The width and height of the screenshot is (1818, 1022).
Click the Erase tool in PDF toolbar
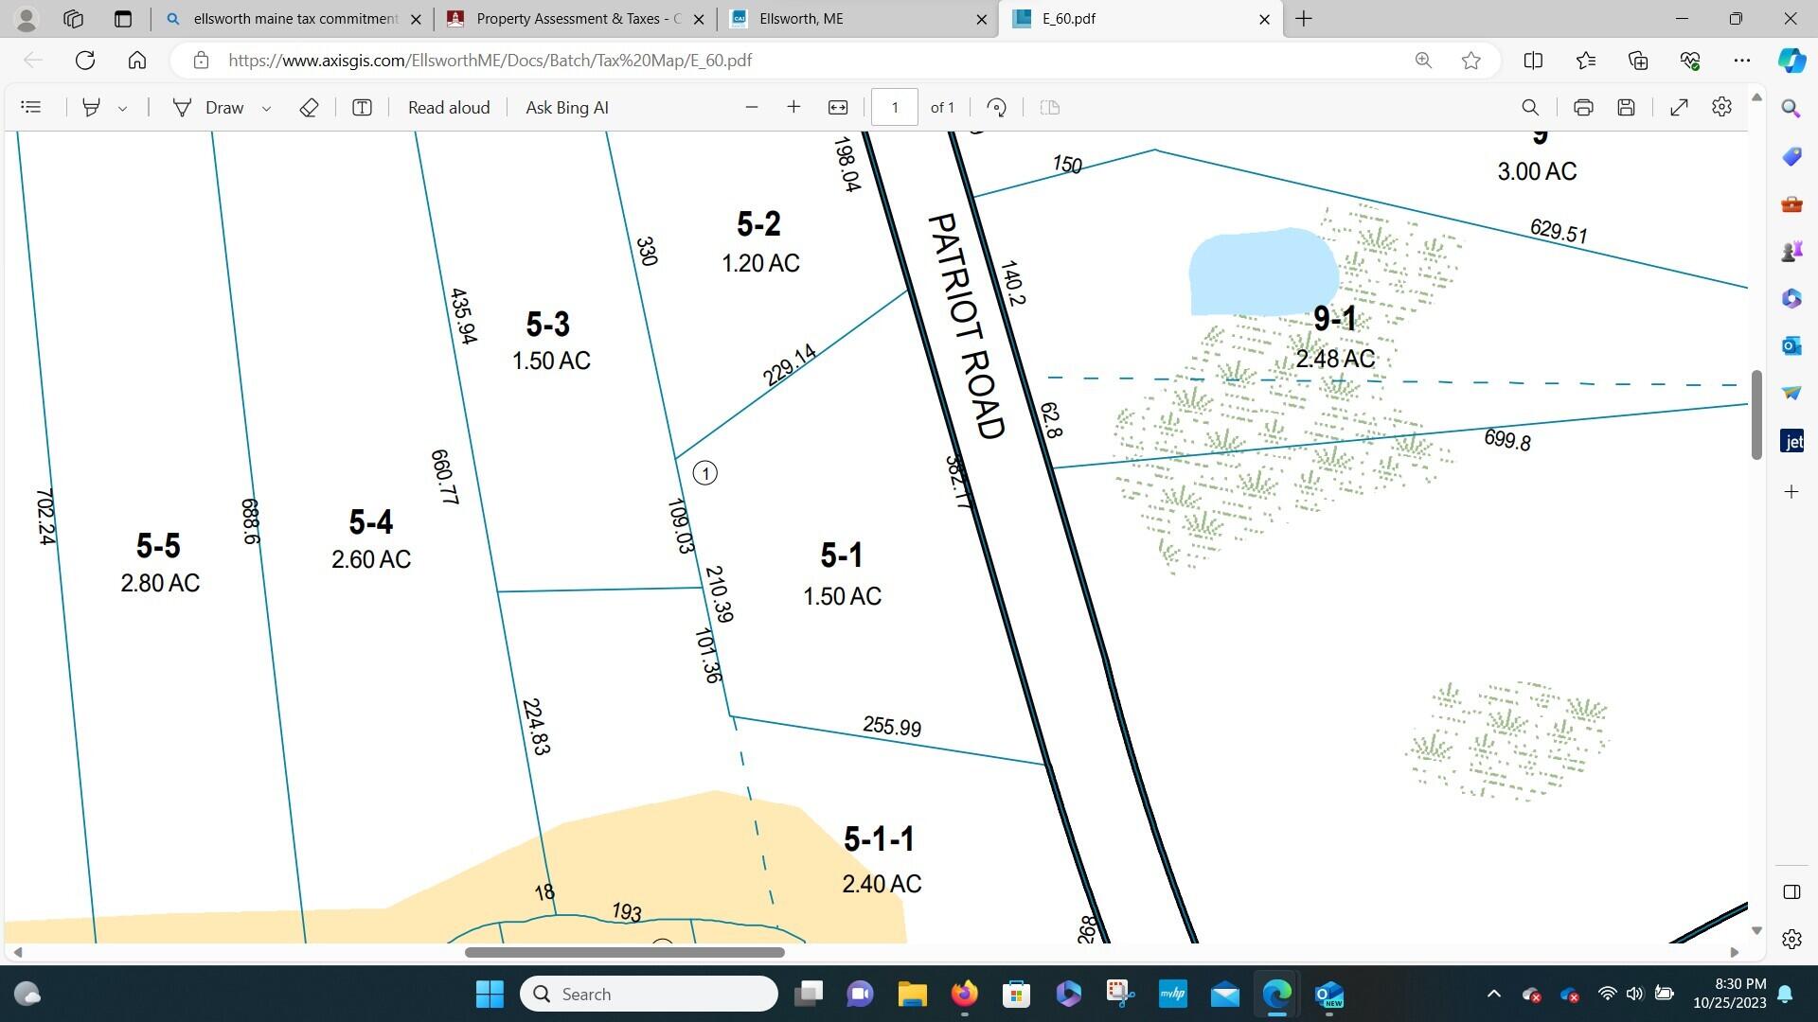click(309, 108)
